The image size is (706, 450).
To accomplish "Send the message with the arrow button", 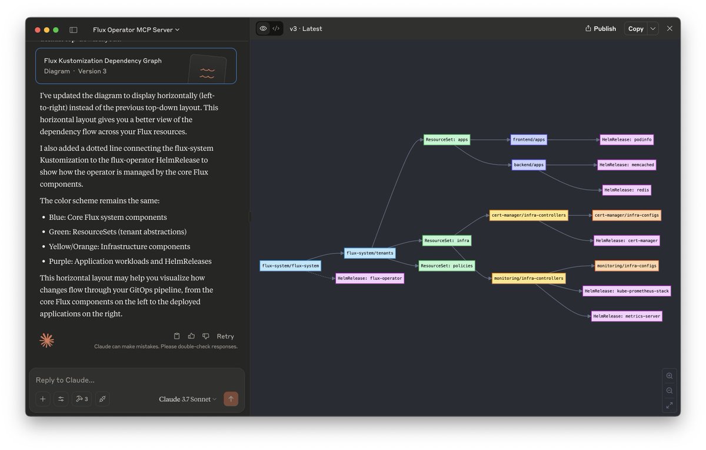I will click(x=231, y=399).
